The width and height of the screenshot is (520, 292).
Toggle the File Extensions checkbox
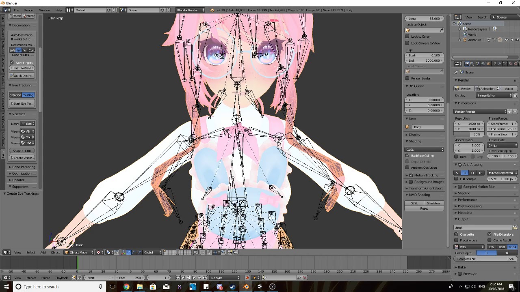pos(490,234)
